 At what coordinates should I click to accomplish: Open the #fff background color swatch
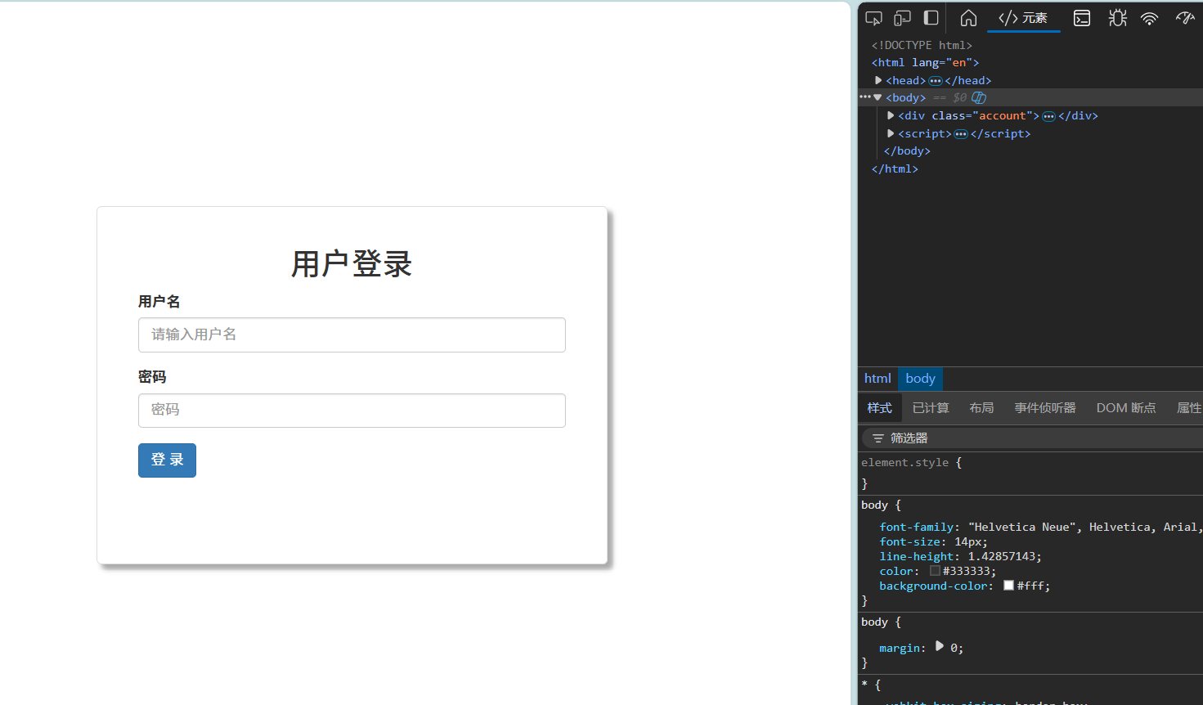pos(1008,586)
